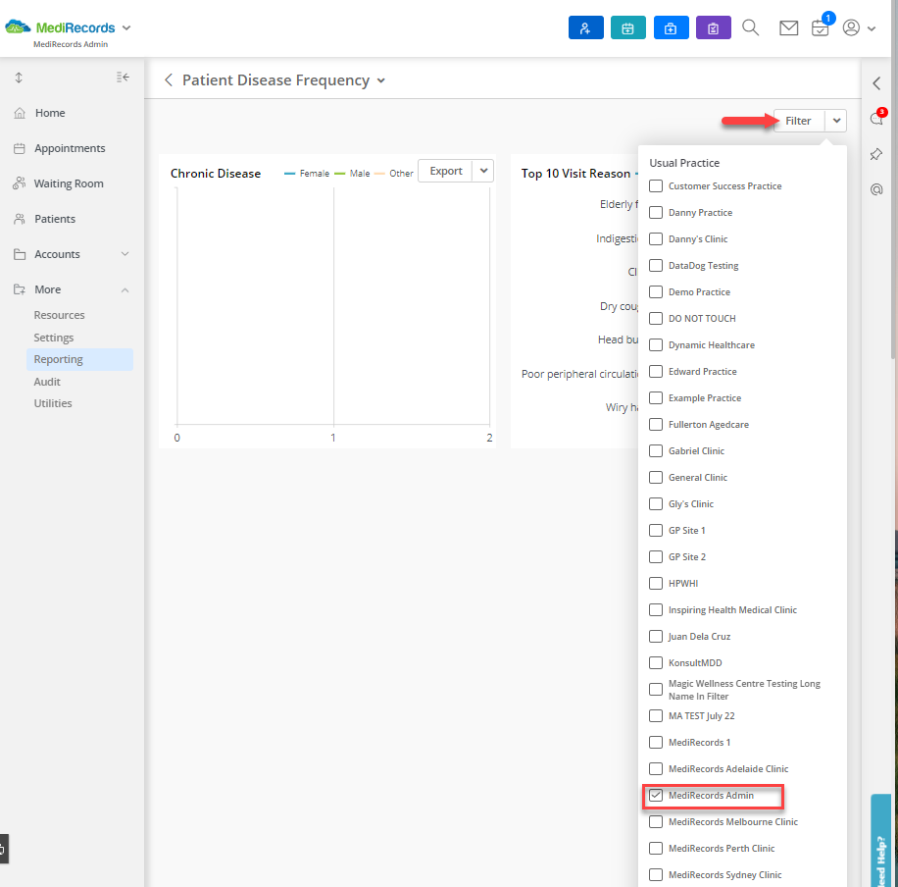Tick the KonsultMDD checkbox

click(656, 663)
